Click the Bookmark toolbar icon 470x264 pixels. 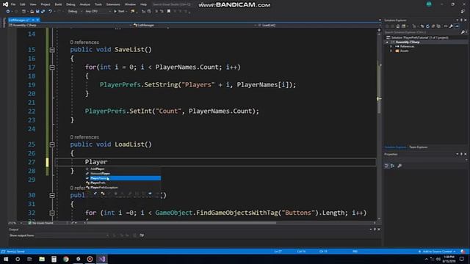169,12
